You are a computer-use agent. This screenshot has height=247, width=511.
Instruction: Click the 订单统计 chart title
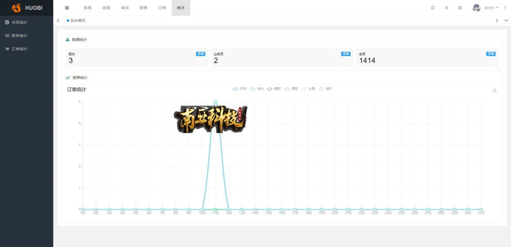click(x=76, y=89)
